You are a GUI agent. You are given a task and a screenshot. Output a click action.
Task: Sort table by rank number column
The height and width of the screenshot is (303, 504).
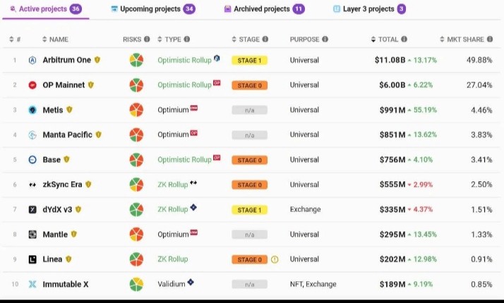tap(15, 39)
